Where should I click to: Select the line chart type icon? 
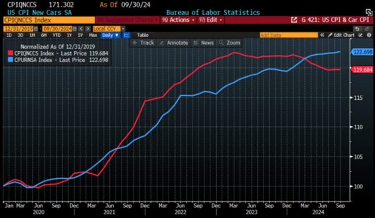126,35
